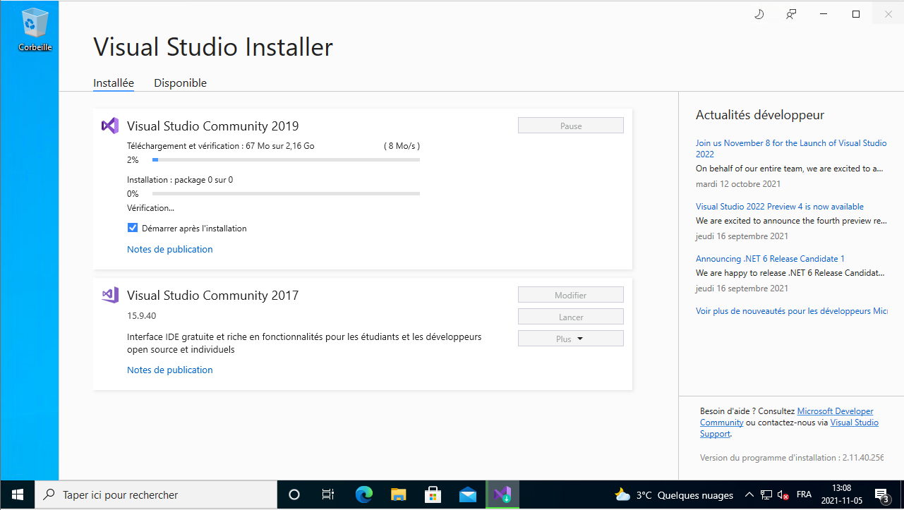Click the Visual Studio Community 2017 logo
This screenshot has width=904, height=510.
109,295
